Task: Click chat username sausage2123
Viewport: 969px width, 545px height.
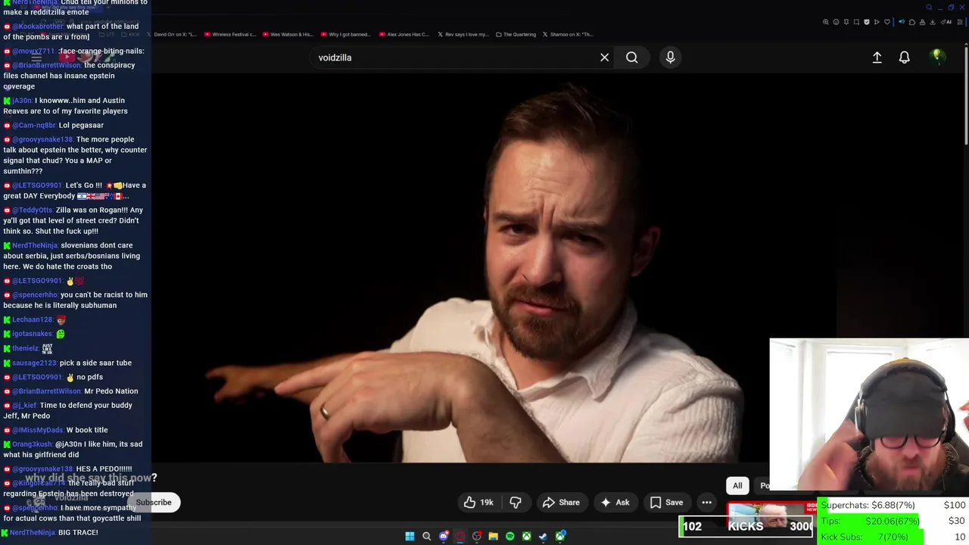Action: (34, 363)
